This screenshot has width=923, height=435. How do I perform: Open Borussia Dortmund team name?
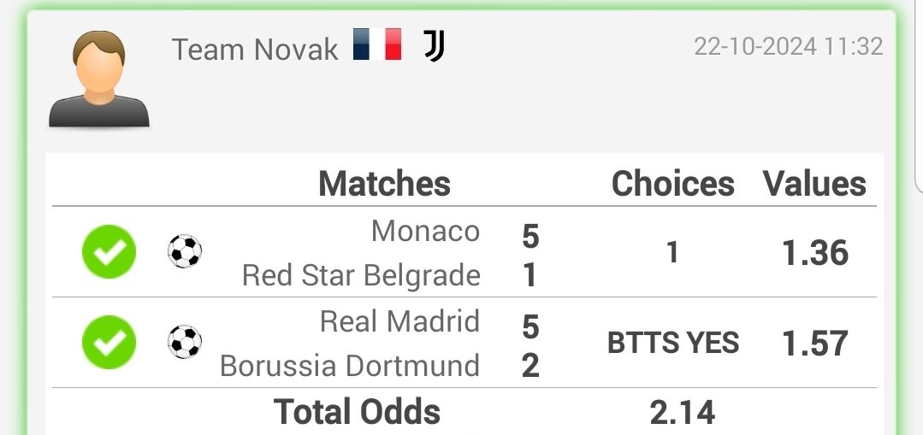350,366
